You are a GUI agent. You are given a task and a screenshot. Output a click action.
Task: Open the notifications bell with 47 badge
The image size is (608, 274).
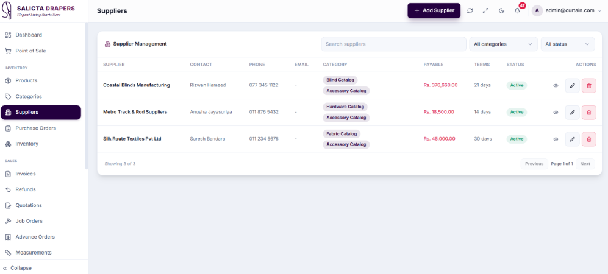(x=517, y=11)
